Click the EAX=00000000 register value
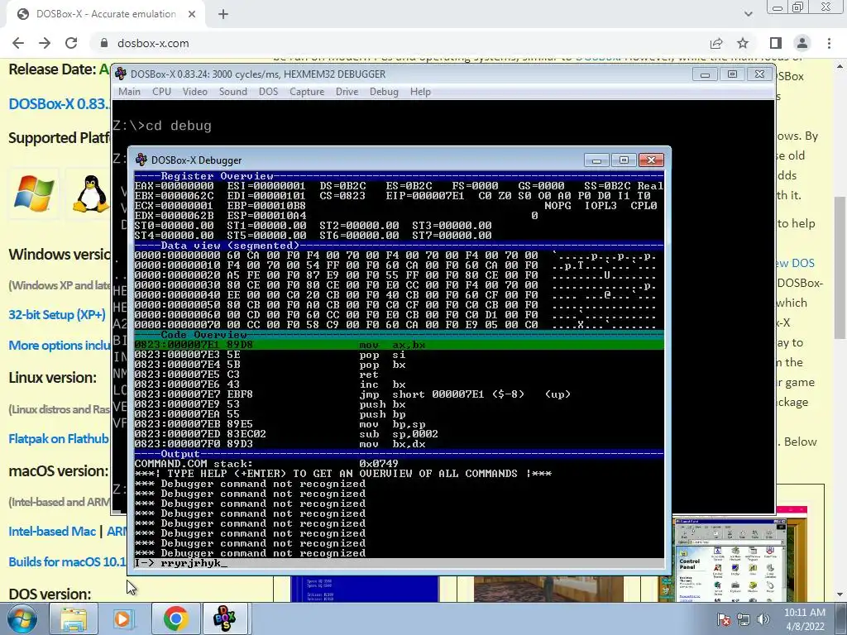Viewport: 847px width, 635px height. (174, 186)
